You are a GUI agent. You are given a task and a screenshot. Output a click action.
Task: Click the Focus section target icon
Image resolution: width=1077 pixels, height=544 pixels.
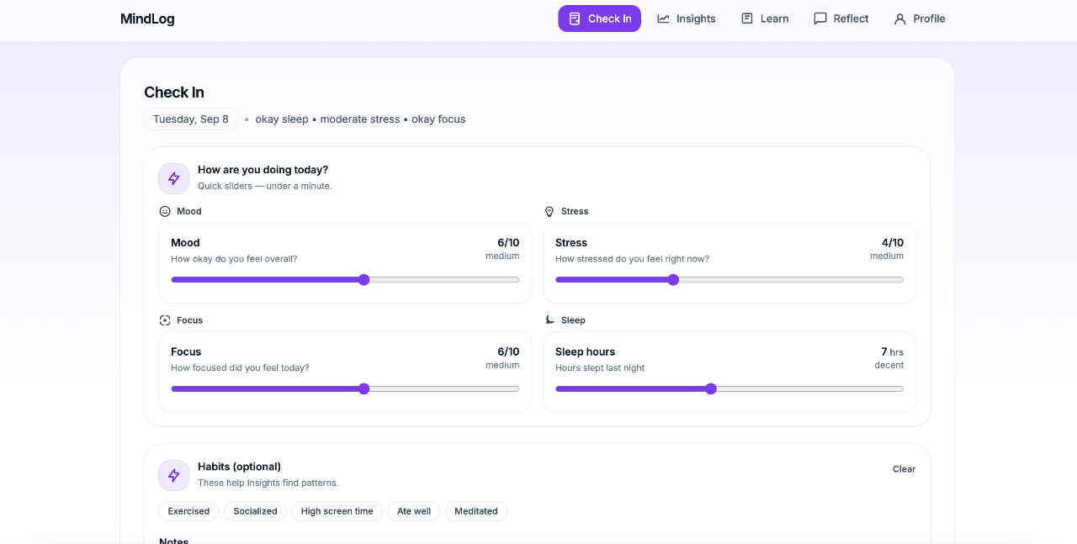point(165,320)
